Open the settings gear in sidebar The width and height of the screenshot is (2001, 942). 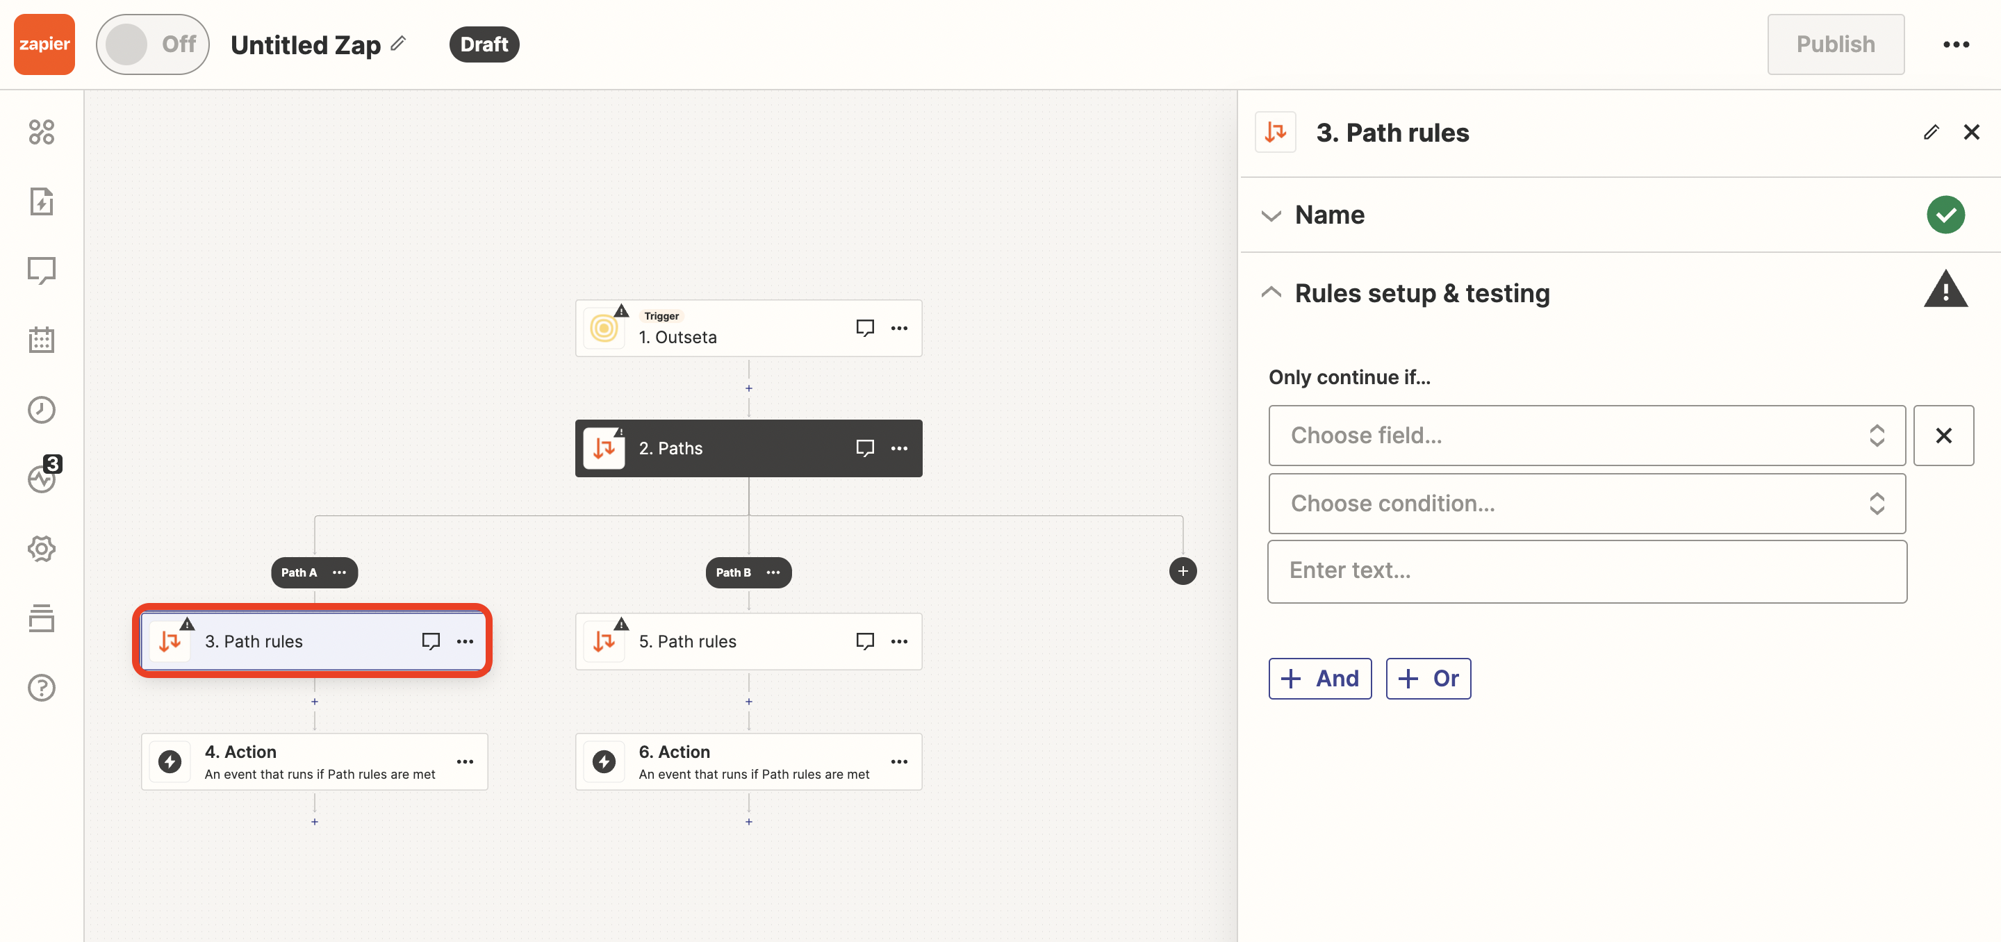[x=41, y=548]
